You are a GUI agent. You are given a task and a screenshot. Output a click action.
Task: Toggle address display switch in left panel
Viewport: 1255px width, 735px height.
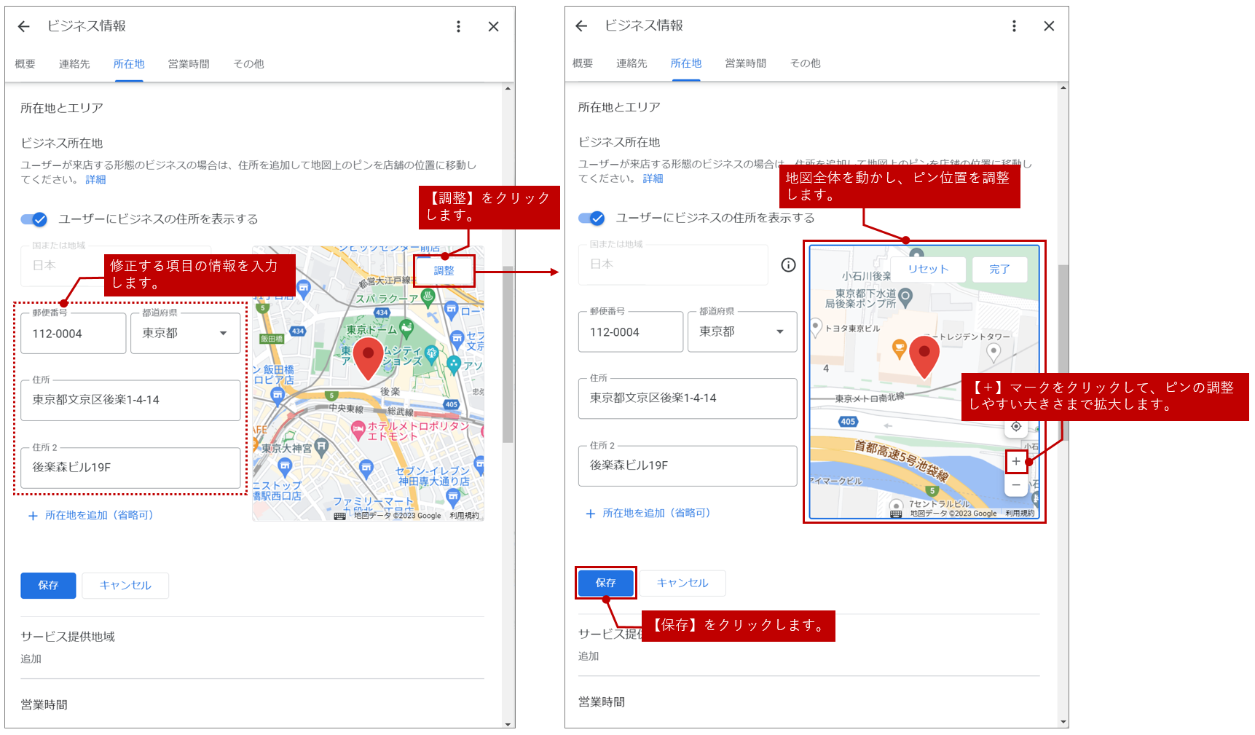[x=34, y=219]
